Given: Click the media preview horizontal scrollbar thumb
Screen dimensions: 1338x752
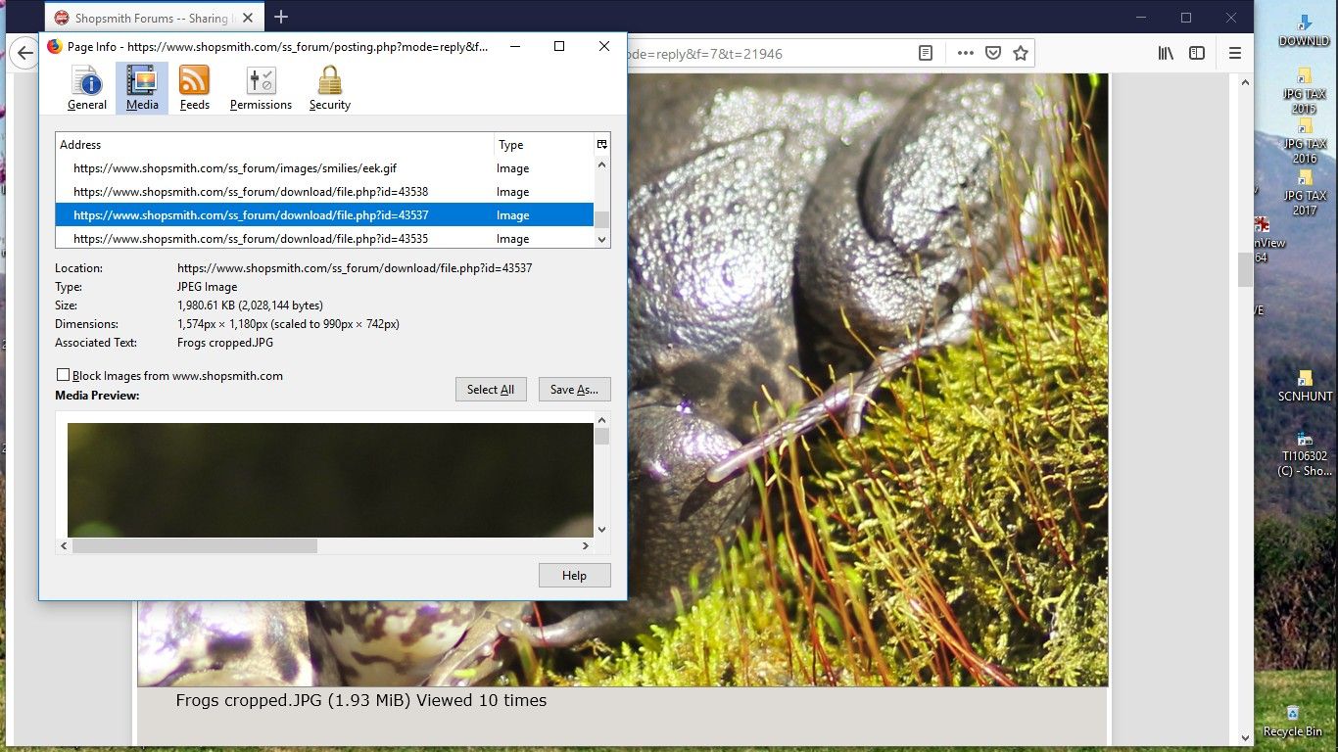Looking at the screenshot, I should [x=195, y=545].
